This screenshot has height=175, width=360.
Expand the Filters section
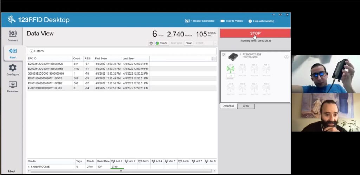tap(31, 51)
